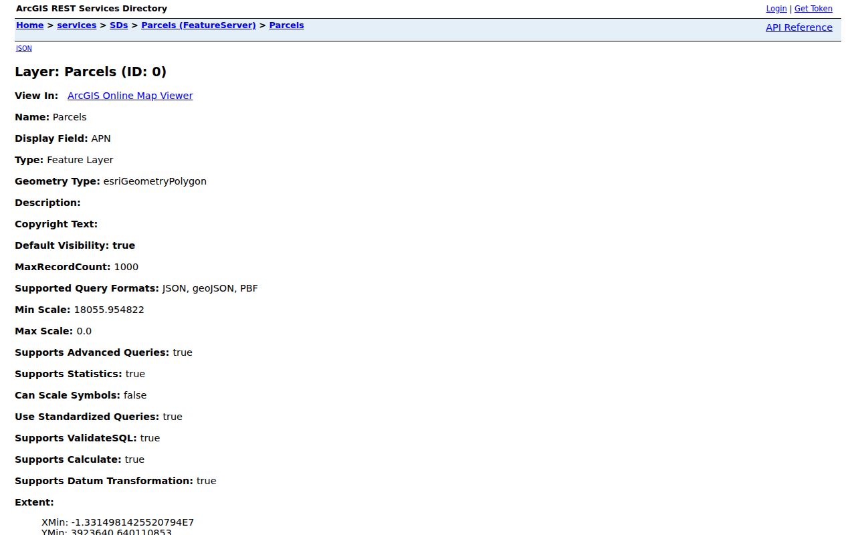
Task: Click the Min Scale value 18055.954822
Action: [109, 310]
